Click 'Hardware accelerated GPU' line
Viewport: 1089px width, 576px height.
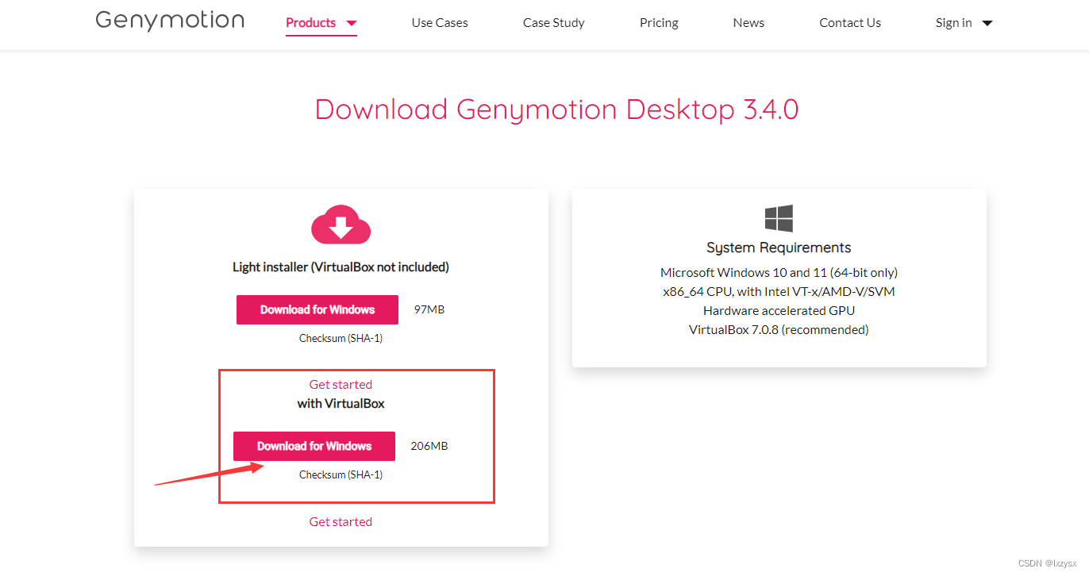[779, 310]
